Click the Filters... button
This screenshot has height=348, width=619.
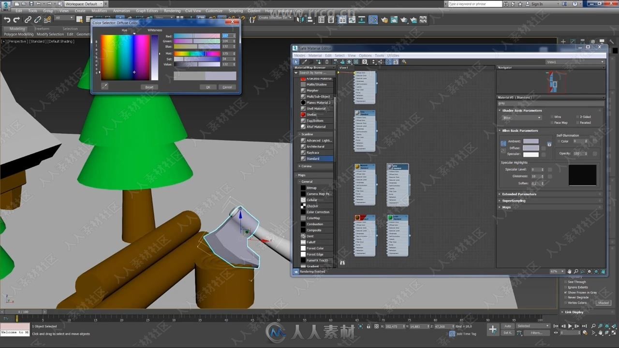(536, 333)
